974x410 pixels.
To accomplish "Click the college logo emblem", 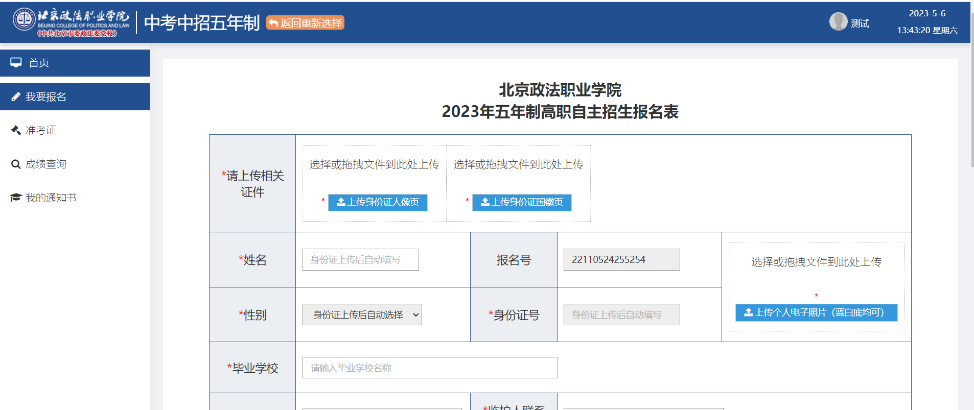I will pyautogui.click(x=24, y=19).
